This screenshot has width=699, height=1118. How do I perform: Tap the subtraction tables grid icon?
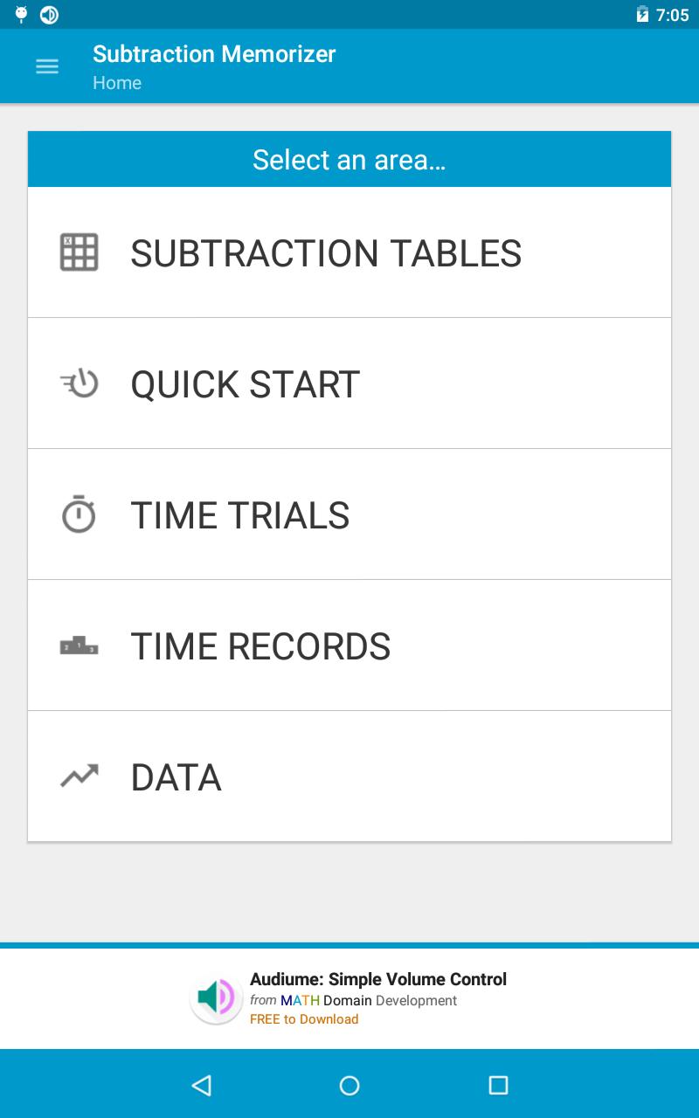[79, 252]
